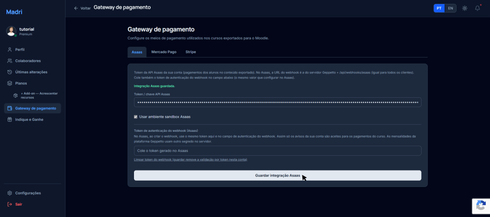Click the Planos layers icon
490x217 pixels.
point(10,83)
